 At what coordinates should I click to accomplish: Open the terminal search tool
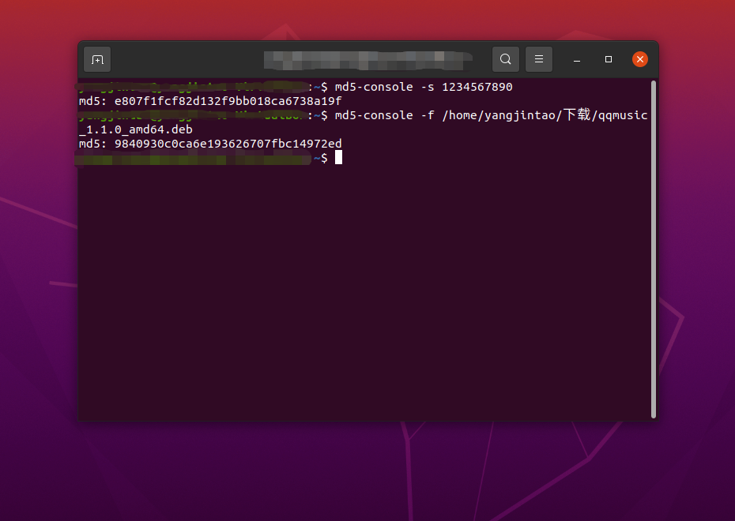click(x=505, y=58)
